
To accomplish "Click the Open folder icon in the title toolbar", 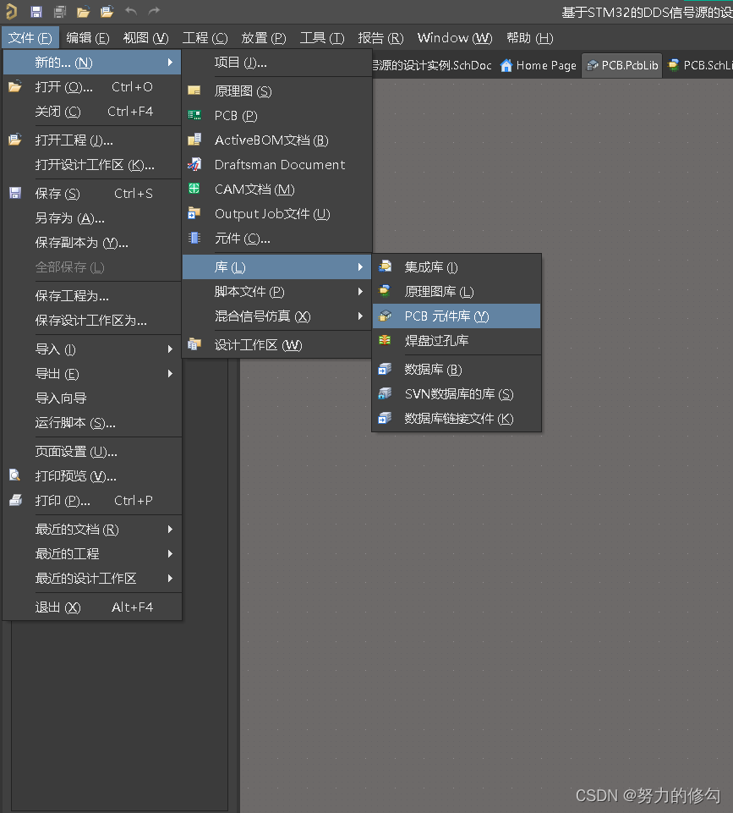I will pyautogui.click(x=84, y=11).
